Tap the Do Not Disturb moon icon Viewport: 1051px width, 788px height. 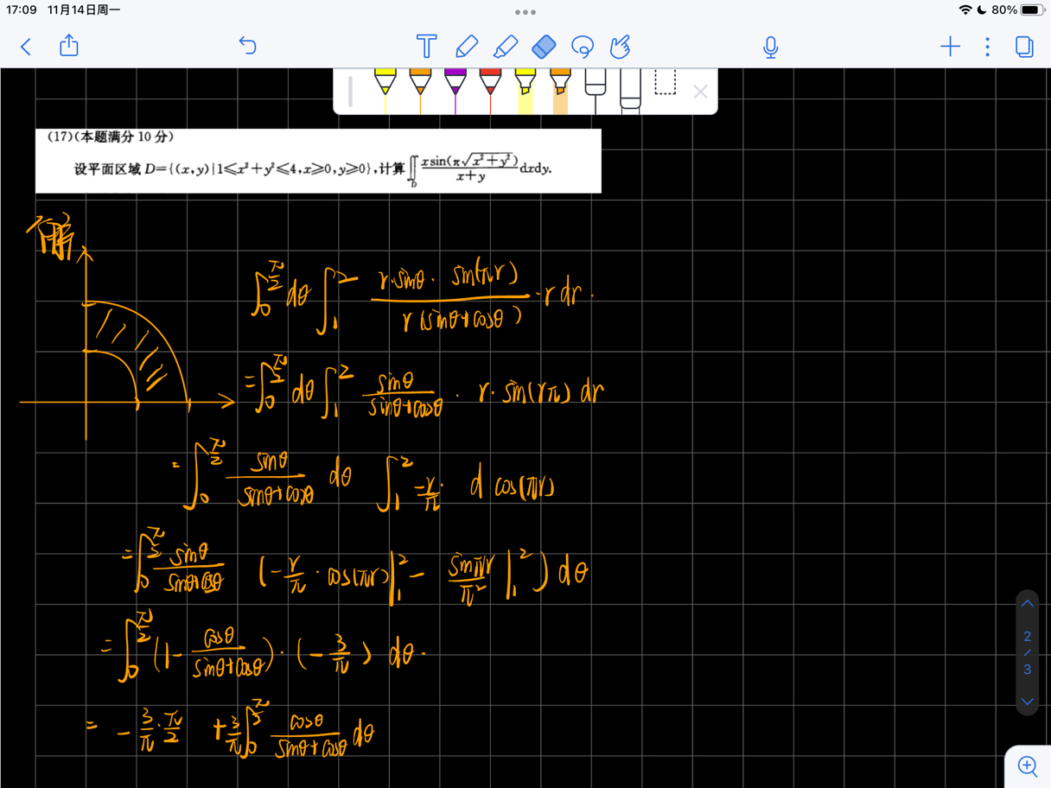[982, 10]
